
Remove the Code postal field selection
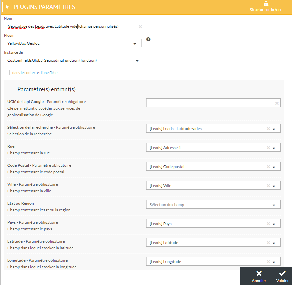click(268, 167)
